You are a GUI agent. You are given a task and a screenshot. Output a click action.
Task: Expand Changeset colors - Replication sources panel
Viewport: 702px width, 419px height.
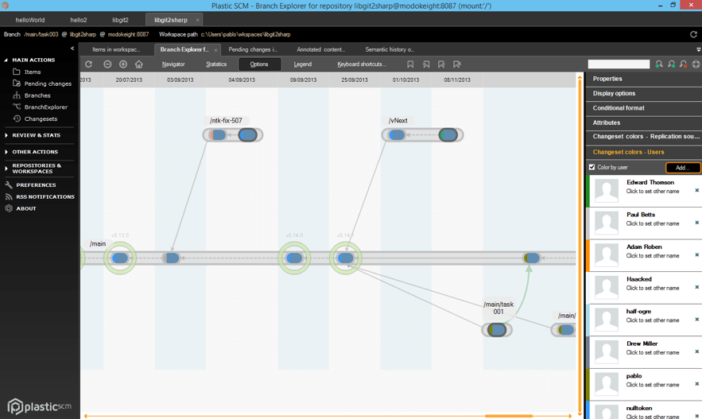tap(644, 137)
